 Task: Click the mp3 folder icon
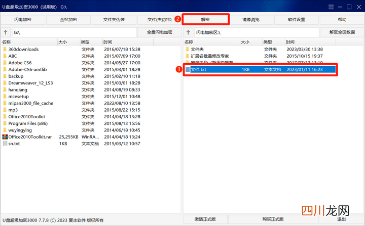click(x=5, y=110)
